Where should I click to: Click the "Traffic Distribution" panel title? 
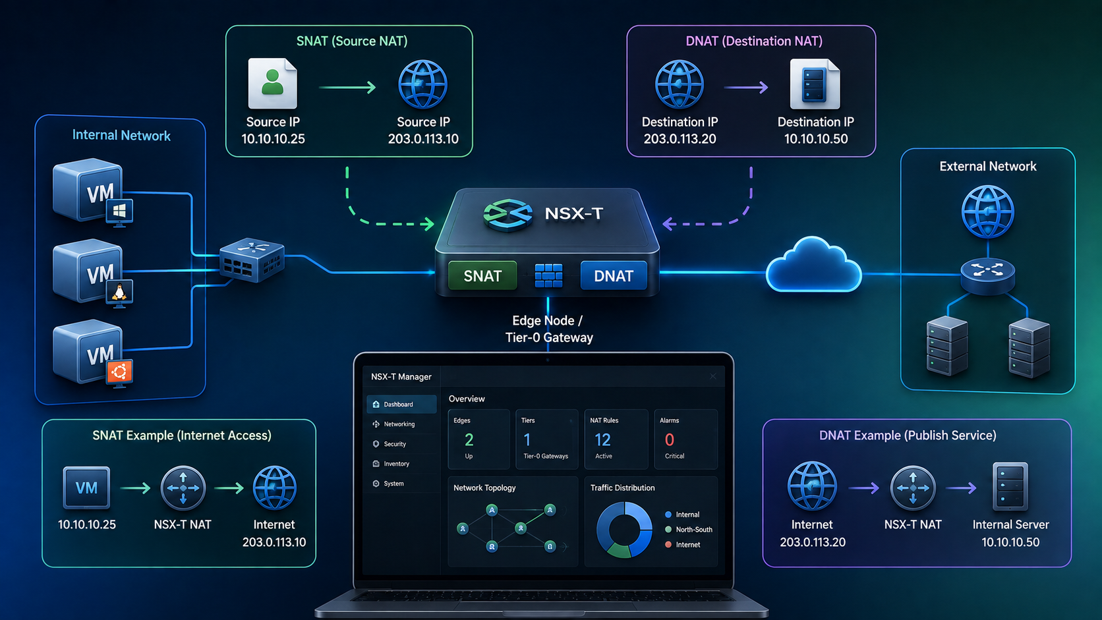622,488
